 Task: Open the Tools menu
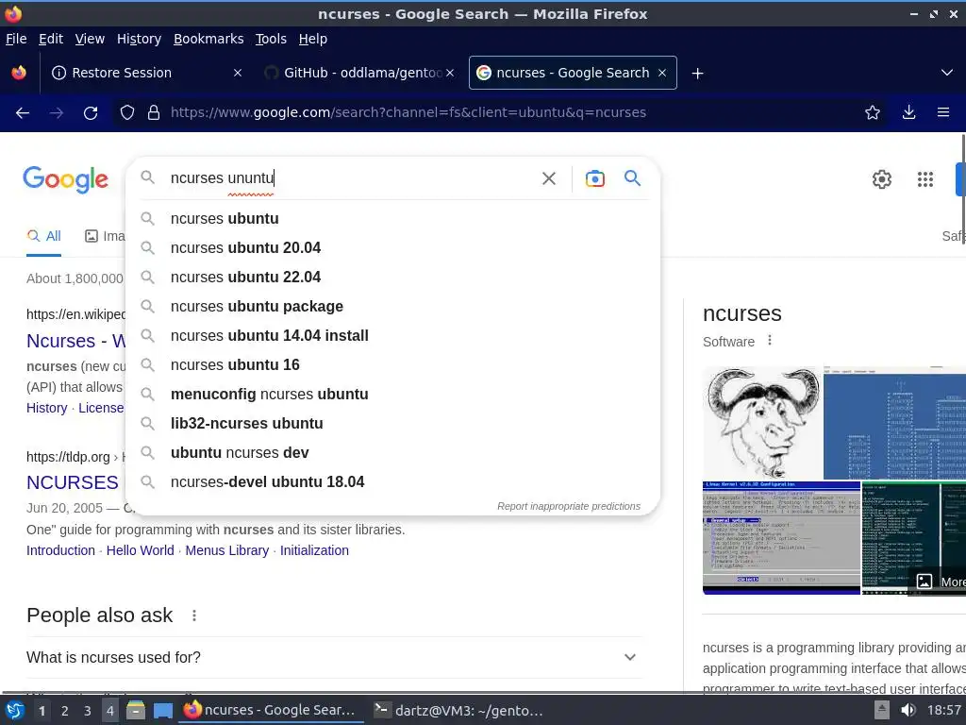coord(271,39)
